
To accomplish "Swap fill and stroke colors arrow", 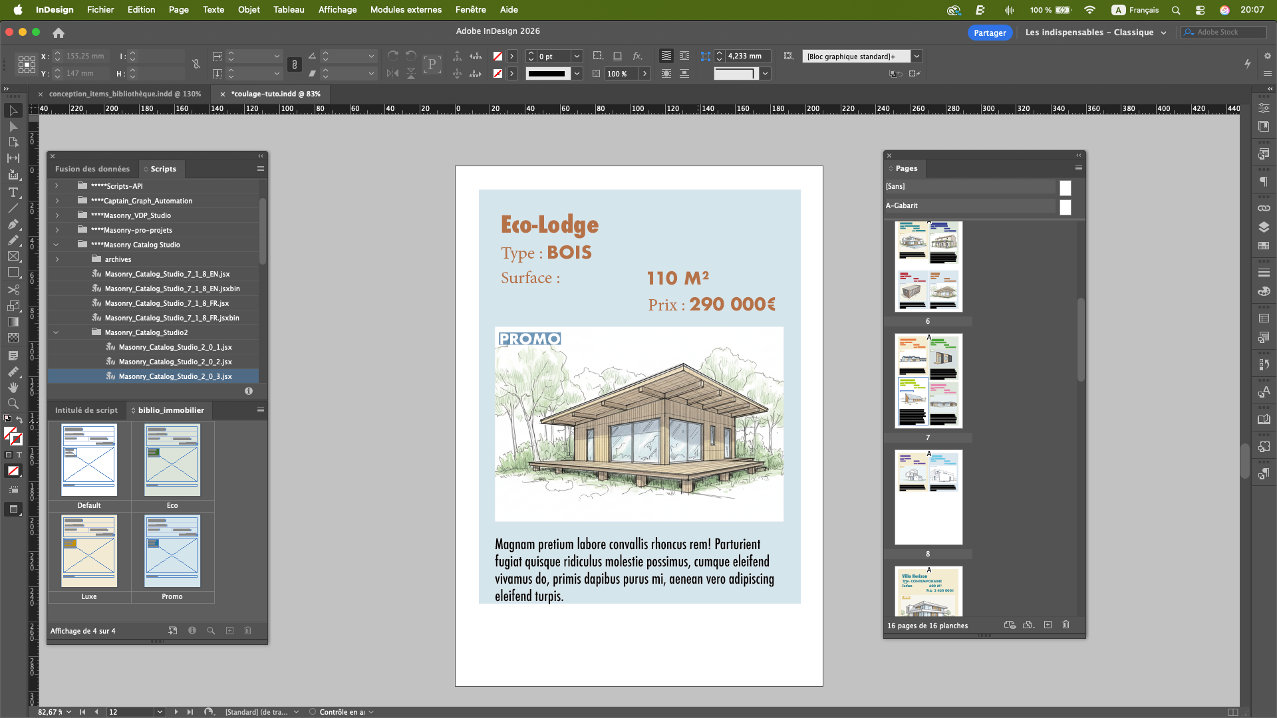I will pos(19,419).
